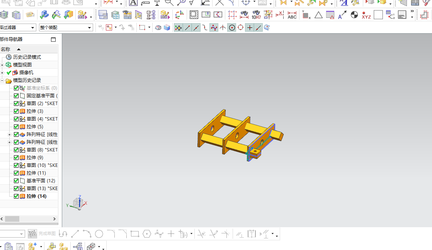
Task: Uncheck the 拉伸 (14) feature checkbox
Action: [x=16, y=196]
